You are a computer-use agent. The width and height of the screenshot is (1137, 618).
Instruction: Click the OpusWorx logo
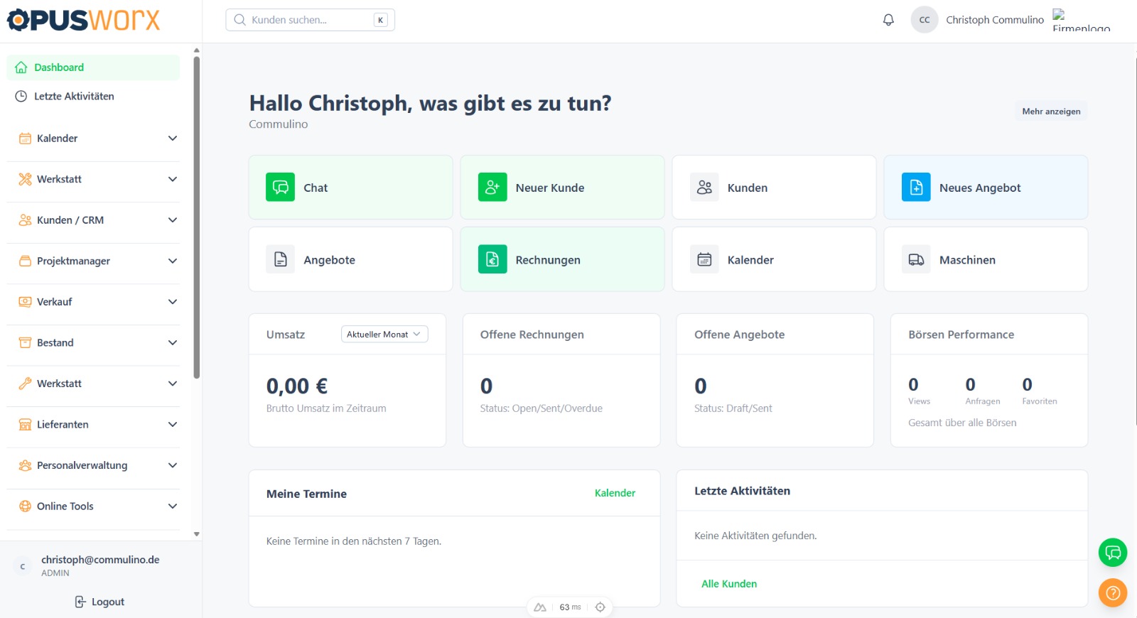click(x=83, y=20)
